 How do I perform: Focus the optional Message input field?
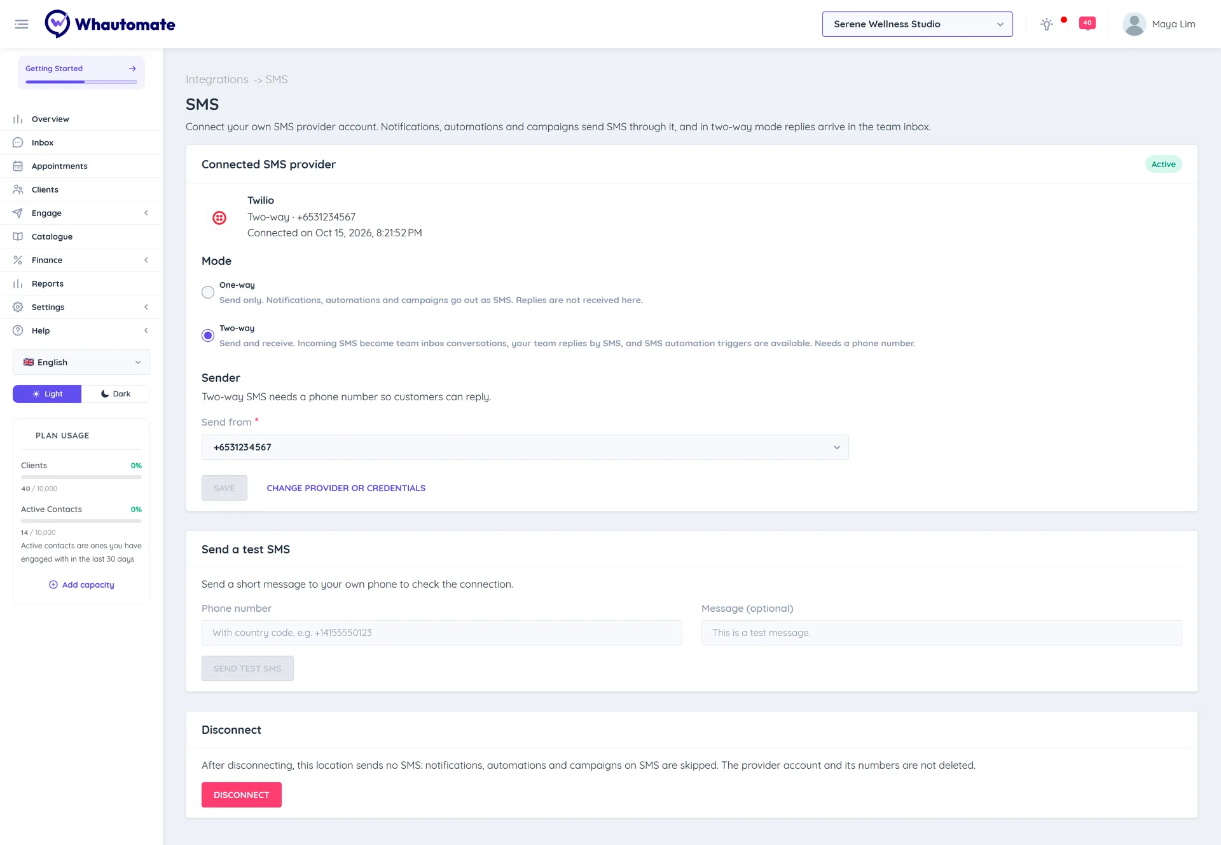coord(942,633)
